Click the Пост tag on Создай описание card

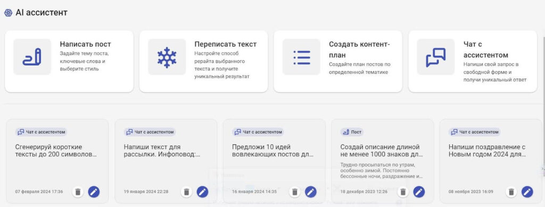click(352, 132)
